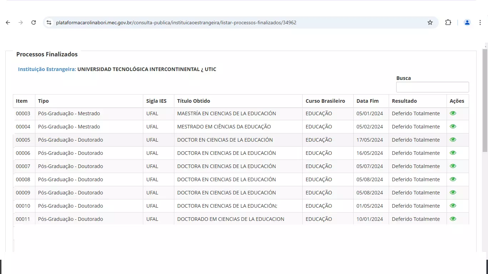Image resolution: width=488 pixels, height=274 pixels.
Task: View details of item 00010
Action: point(453,206)
